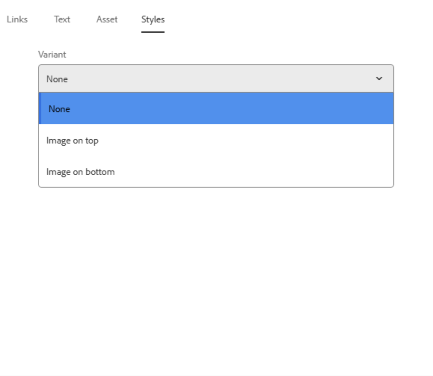
Task: View Text settings via its tab
Action: point(62,19)
